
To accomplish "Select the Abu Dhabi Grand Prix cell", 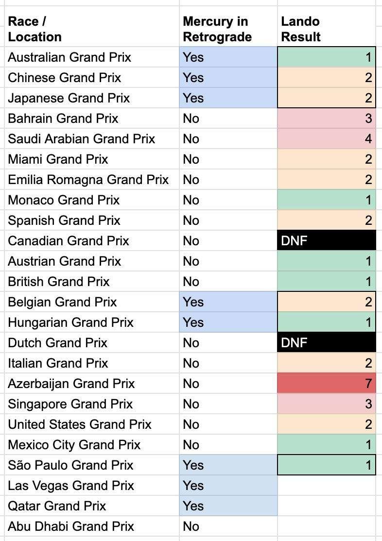I will tap(71, 526).
